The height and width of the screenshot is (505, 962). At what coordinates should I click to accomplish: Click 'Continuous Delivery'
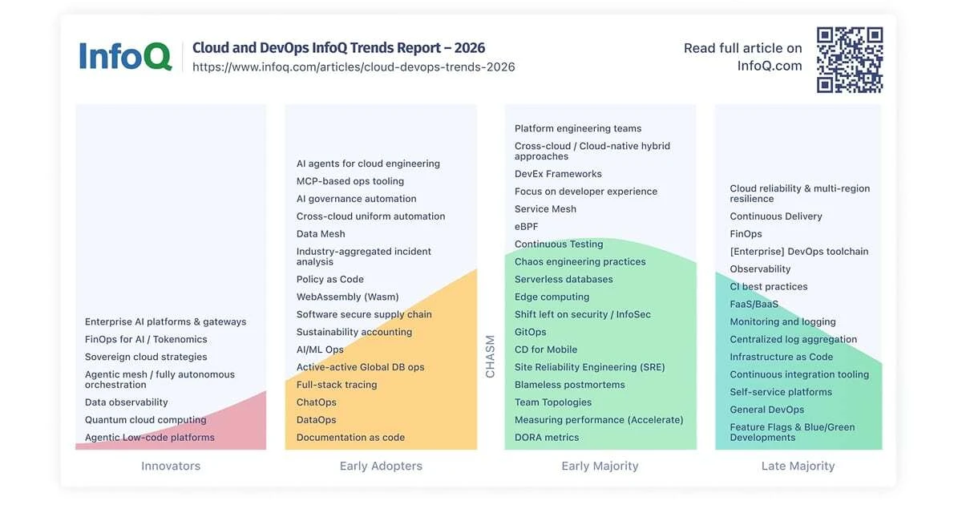point(776,216)
